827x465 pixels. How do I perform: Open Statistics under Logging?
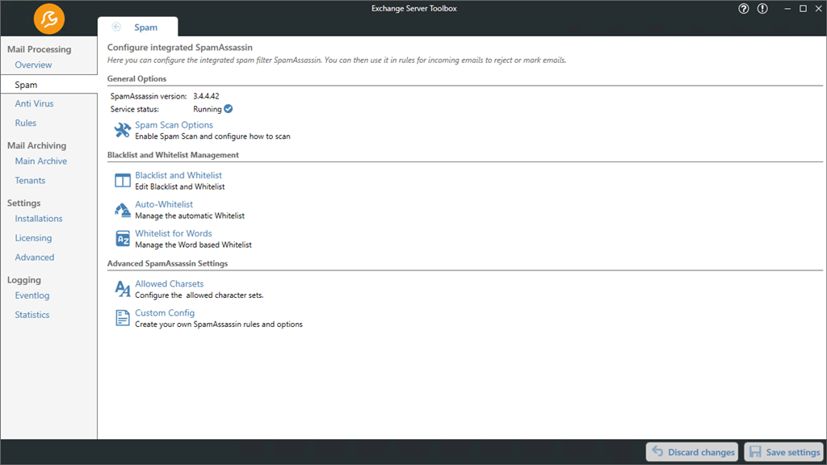click(32, 315)
